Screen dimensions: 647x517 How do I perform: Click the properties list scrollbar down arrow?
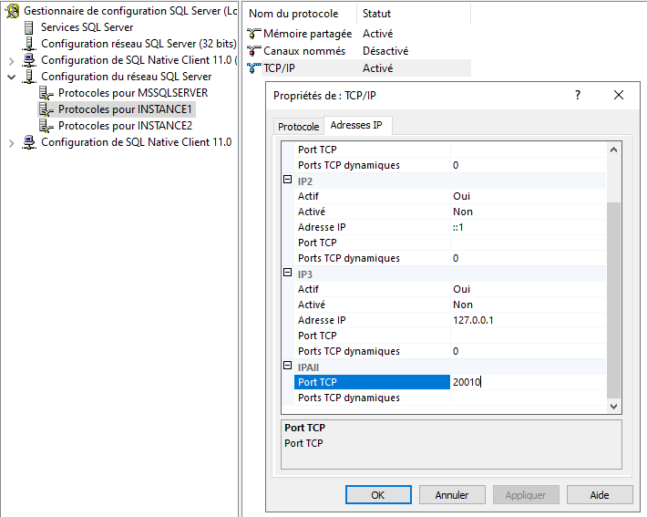(614, 406)
